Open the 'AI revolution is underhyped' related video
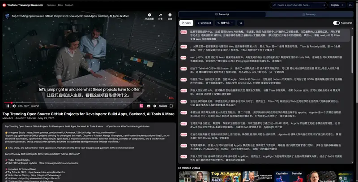358x182 pixels. [258, 177]
